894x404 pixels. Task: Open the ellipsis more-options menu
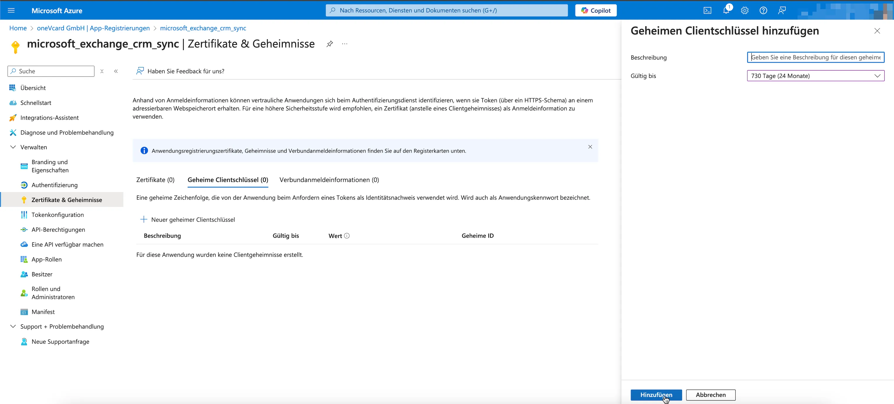[345, 44]
